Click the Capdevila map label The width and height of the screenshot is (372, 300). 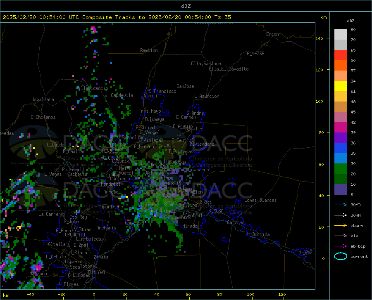click(122, 95)
